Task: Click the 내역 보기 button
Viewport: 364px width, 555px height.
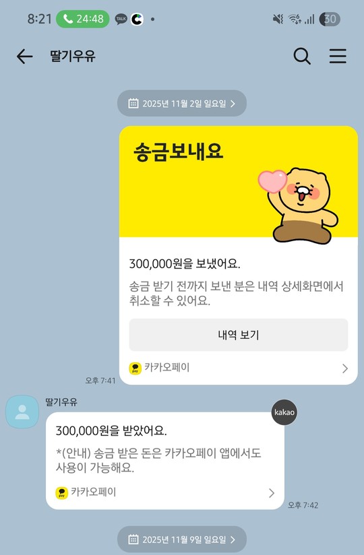Action: (x=239, y=335)
